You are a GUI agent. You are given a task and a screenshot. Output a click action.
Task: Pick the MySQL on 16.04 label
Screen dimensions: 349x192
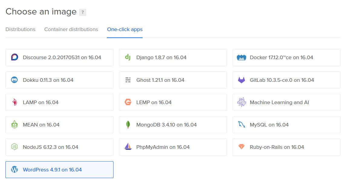coord(269,125)
